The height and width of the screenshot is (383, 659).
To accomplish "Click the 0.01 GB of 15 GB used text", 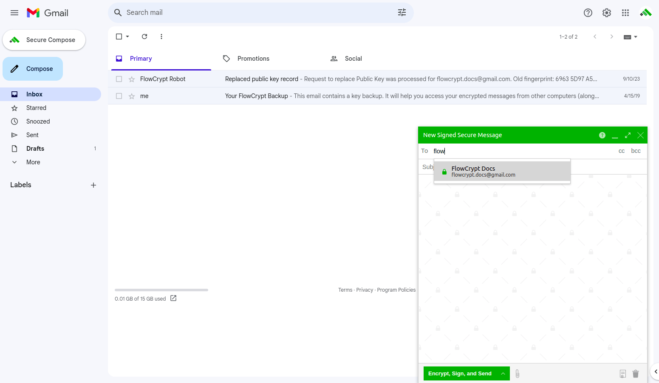I will point(140,299).
